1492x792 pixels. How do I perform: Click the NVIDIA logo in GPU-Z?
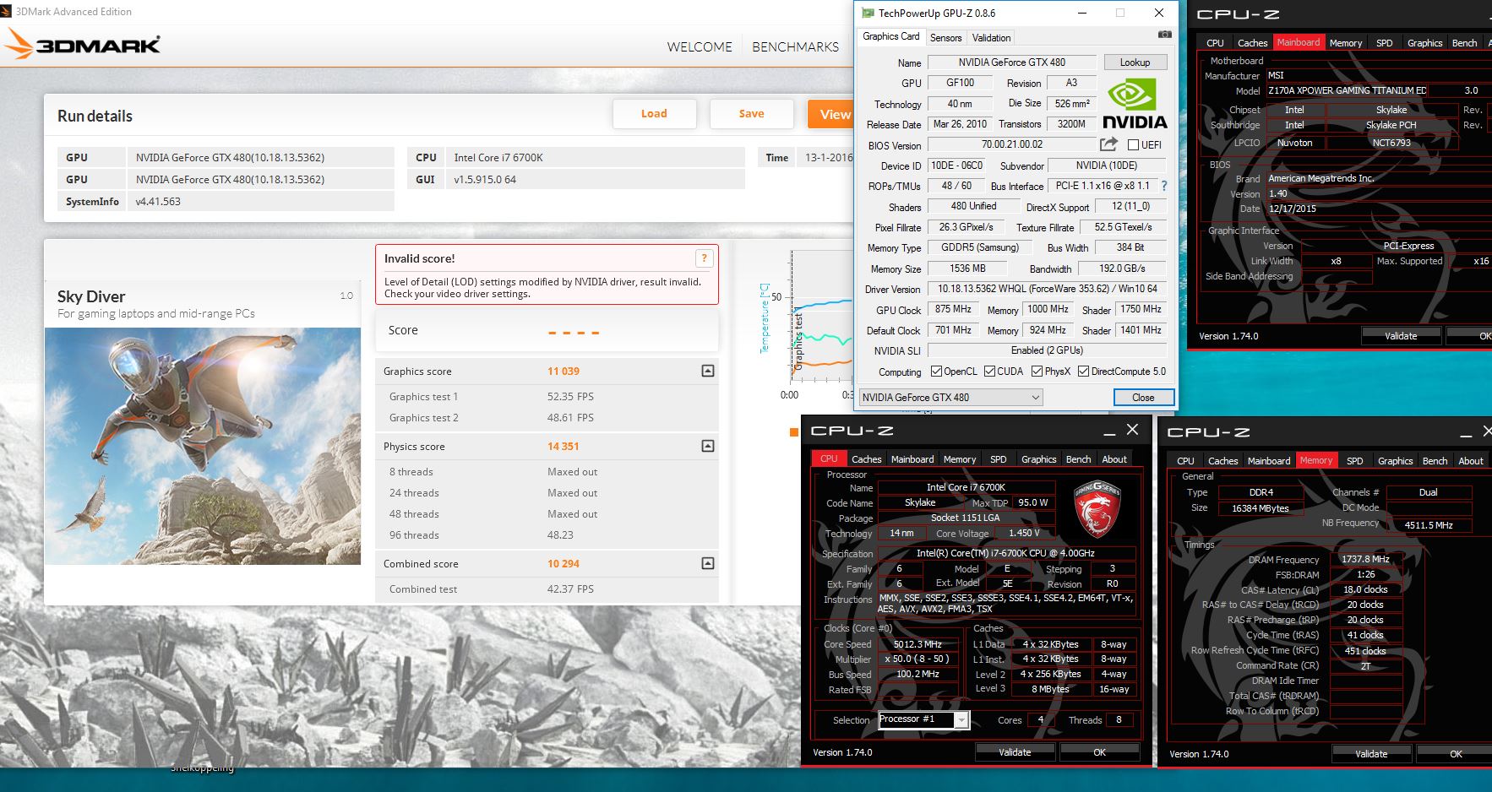(1135, 104)
